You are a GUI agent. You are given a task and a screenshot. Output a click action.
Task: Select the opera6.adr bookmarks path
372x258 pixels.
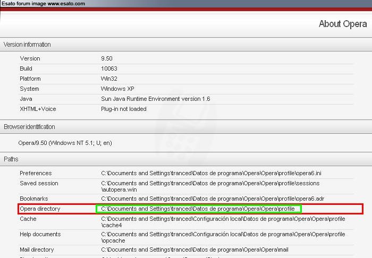(213, 199)
